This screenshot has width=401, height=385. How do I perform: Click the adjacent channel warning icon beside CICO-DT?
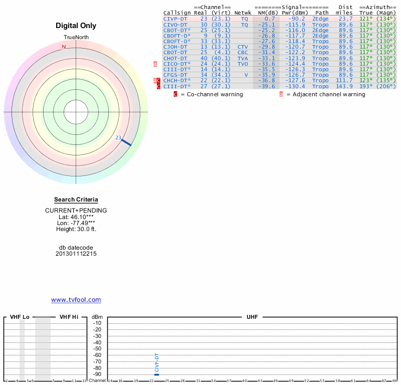tap(155, 64)
